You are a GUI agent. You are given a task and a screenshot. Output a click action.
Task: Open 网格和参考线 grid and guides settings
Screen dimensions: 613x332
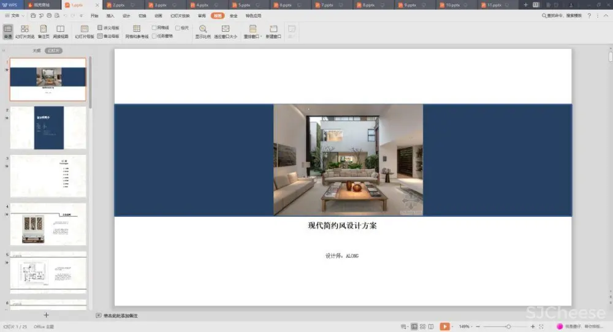click(x=137, y=31)
